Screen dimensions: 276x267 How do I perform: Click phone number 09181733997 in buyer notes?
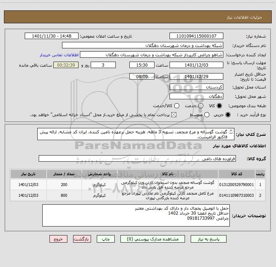tap(200, 218)
